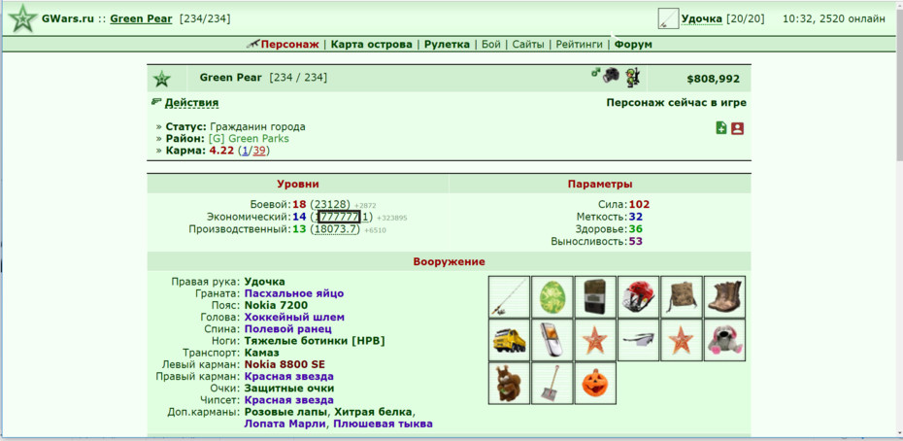Image resolution: width=903 pixels, height=441 pixels.
Task: Open the Бой menu item
Action: tap(491, 45)
